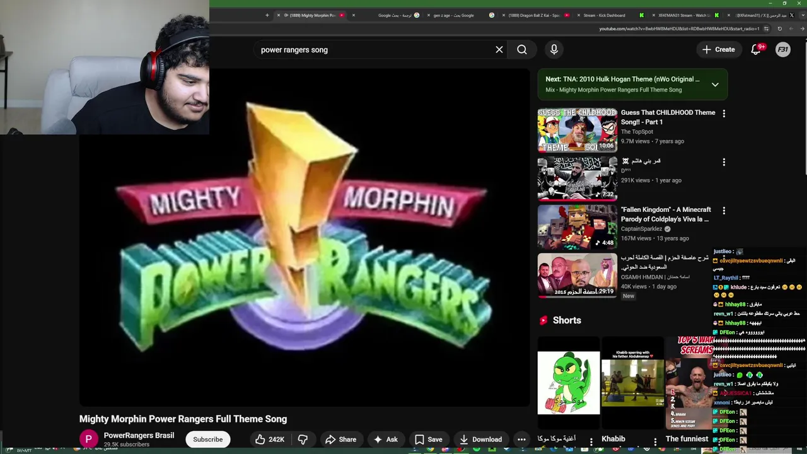Click the Create button
Screen dimensions: 807x454
click(x=719, y=49)
